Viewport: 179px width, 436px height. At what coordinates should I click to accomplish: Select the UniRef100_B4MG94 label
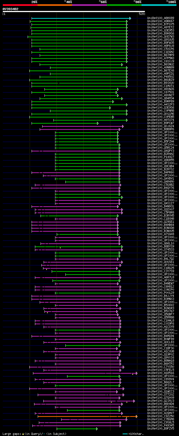[161, 336]
